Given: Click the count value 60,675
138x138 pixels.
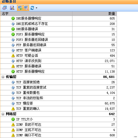Looking at the screenshot, I should coord(110,103).
